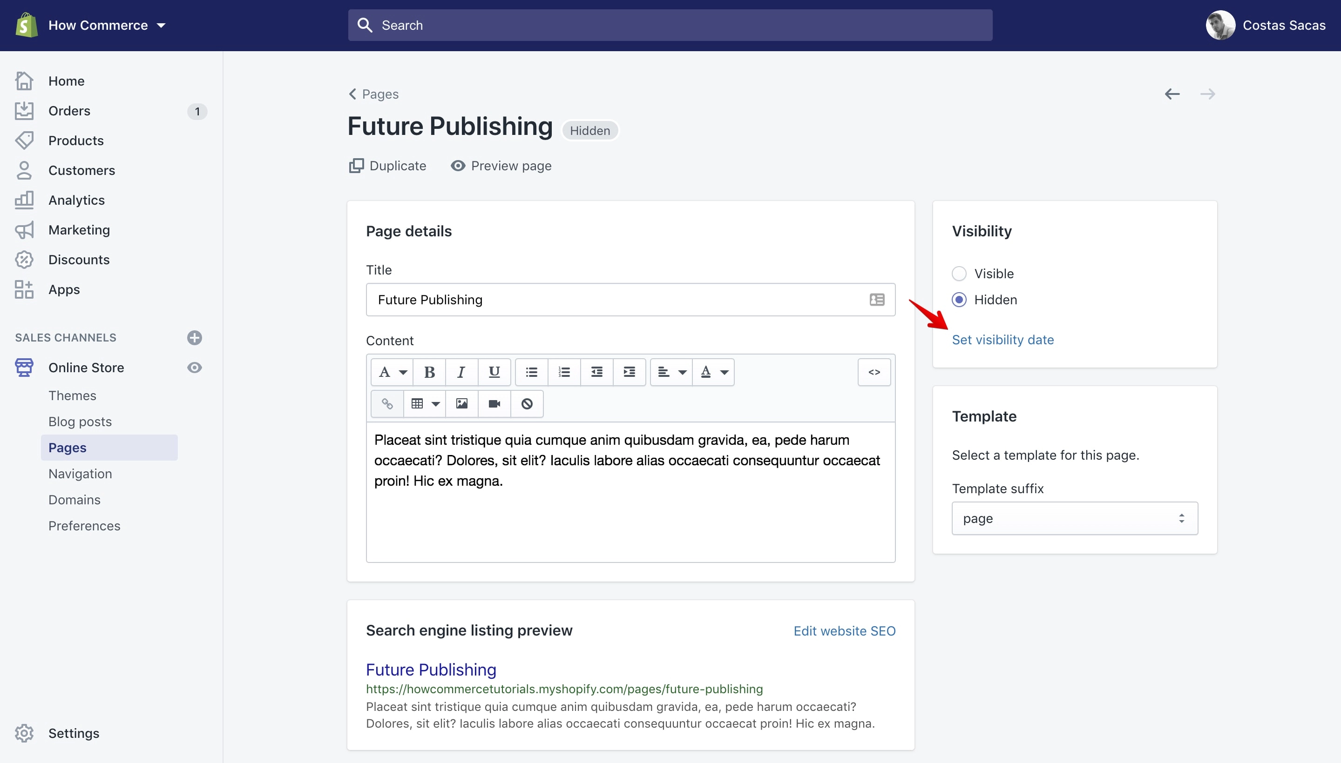Click the Clear formatting icon
The width and height of the screenshot is (1341, 763).
[x=527, y=403]
